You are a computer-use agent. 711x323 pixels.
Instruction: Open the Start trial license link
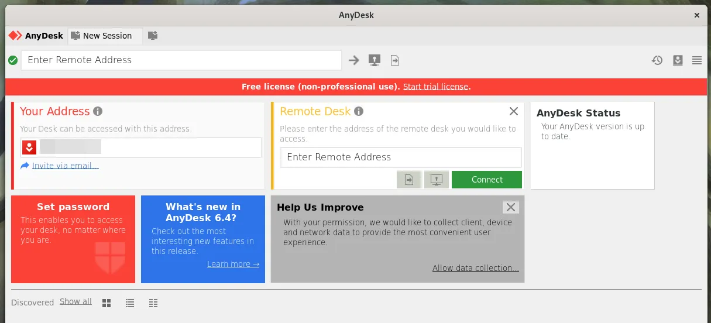point(436,87)
